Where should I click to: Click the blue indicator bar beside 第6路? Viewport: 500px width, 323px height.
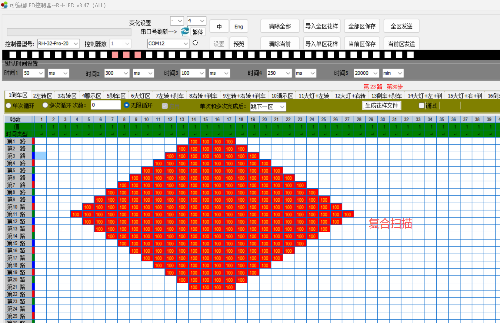pos(33,178)
